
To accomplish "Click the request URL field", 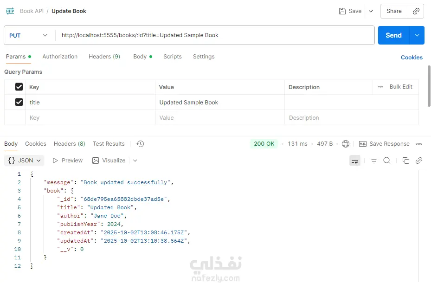I will [214, 35].
